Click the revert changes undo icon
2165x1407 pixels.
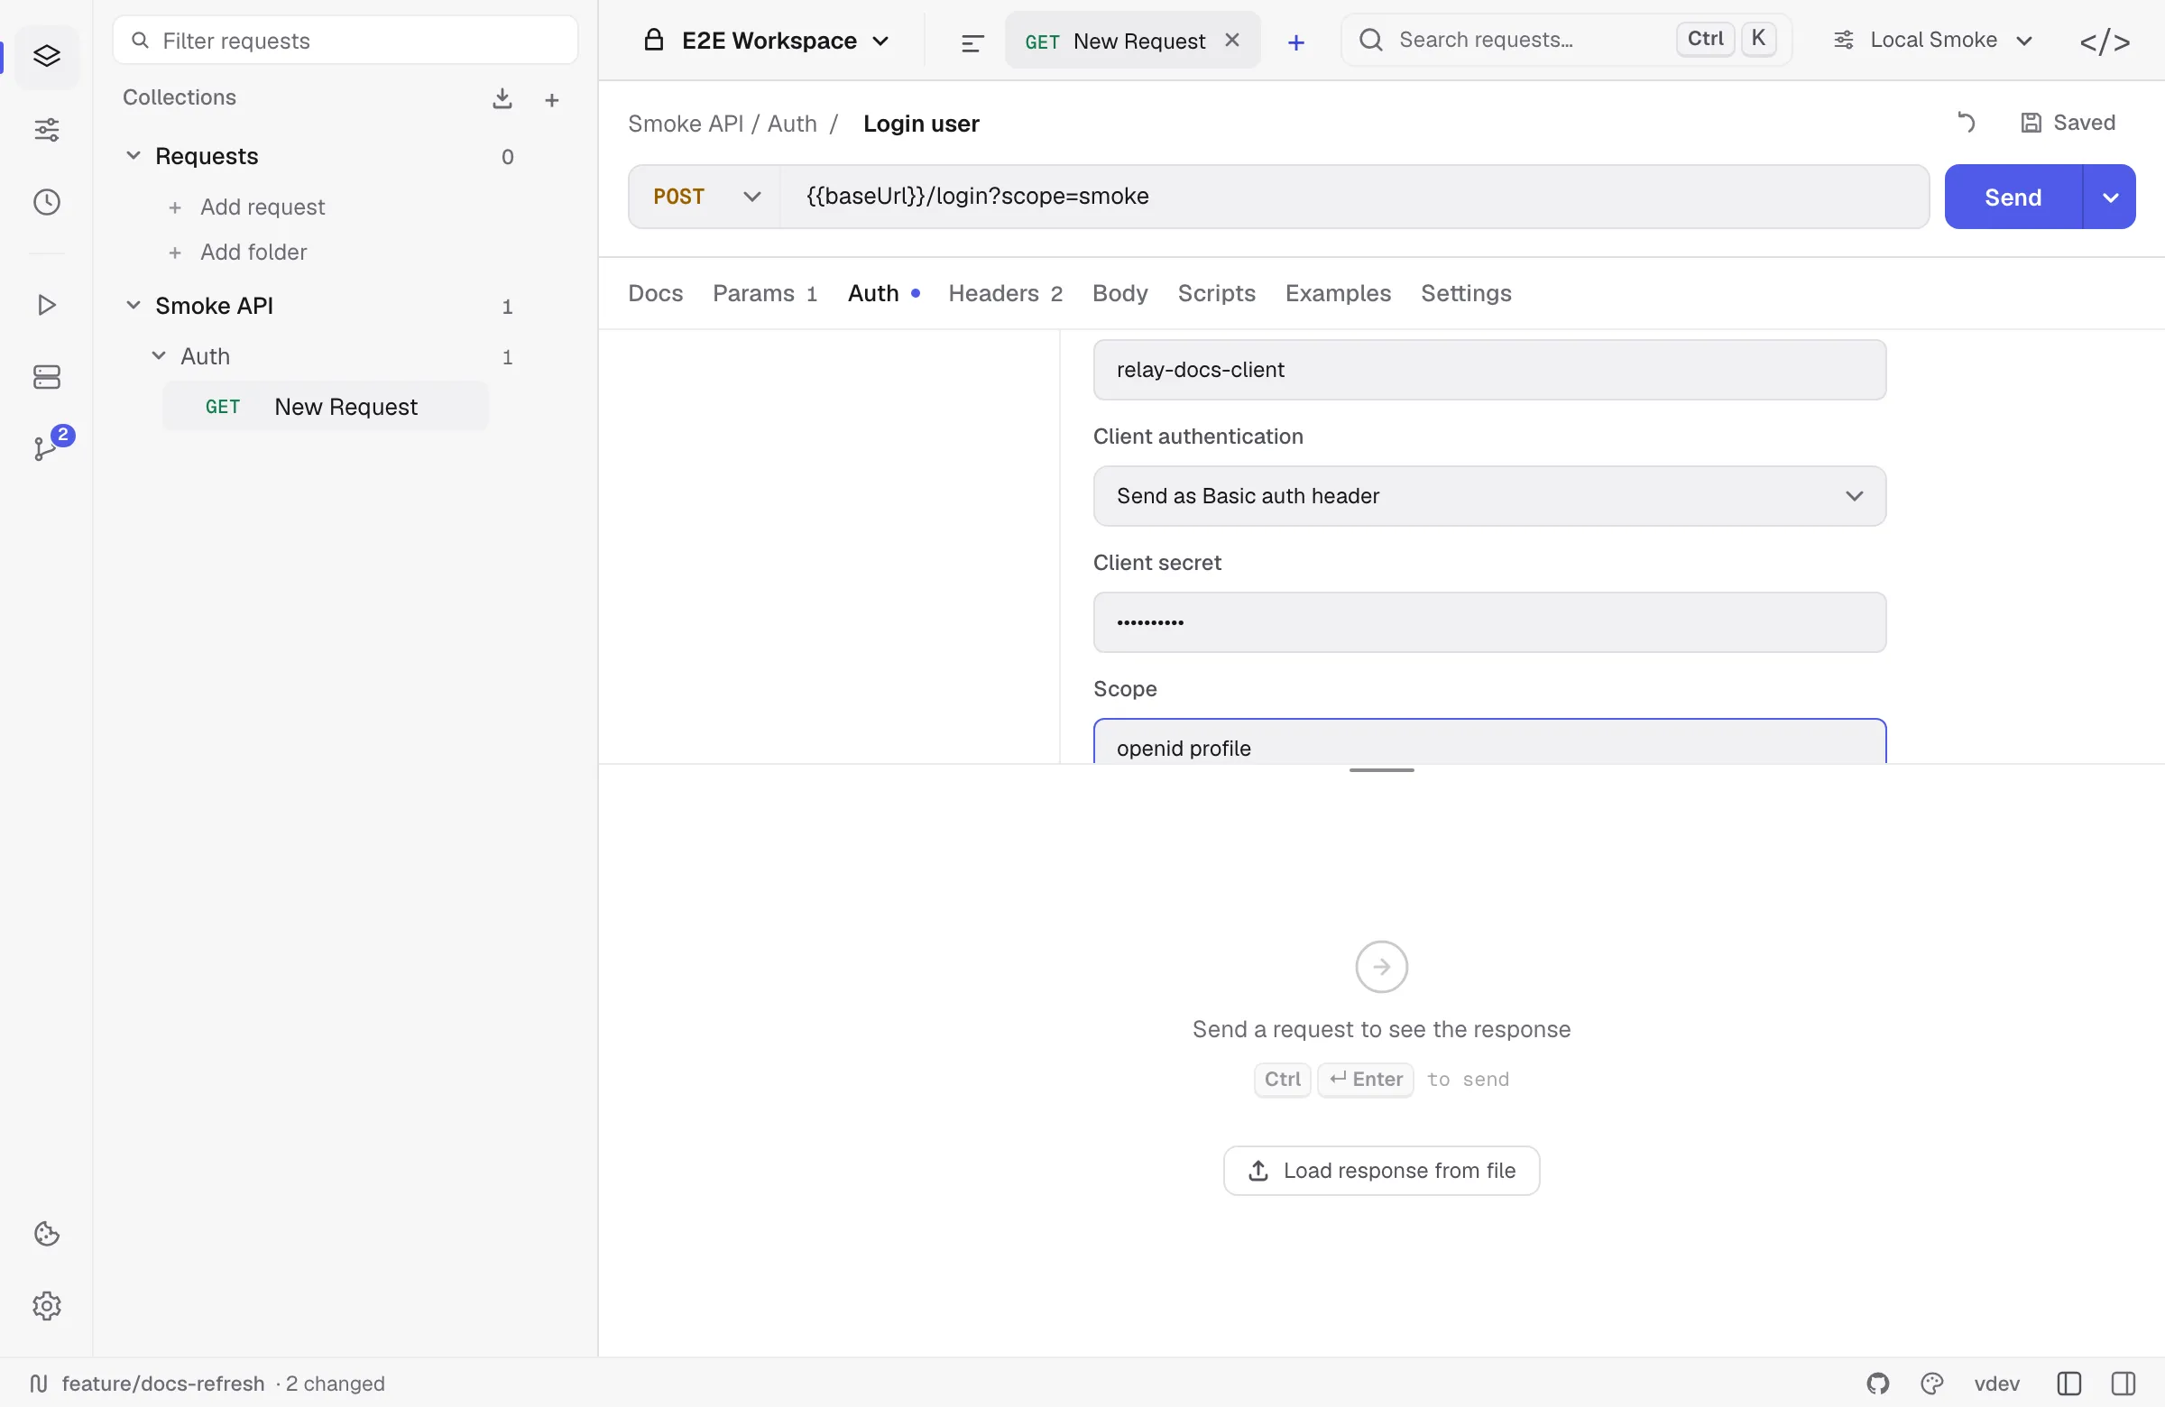point(1966,122)
